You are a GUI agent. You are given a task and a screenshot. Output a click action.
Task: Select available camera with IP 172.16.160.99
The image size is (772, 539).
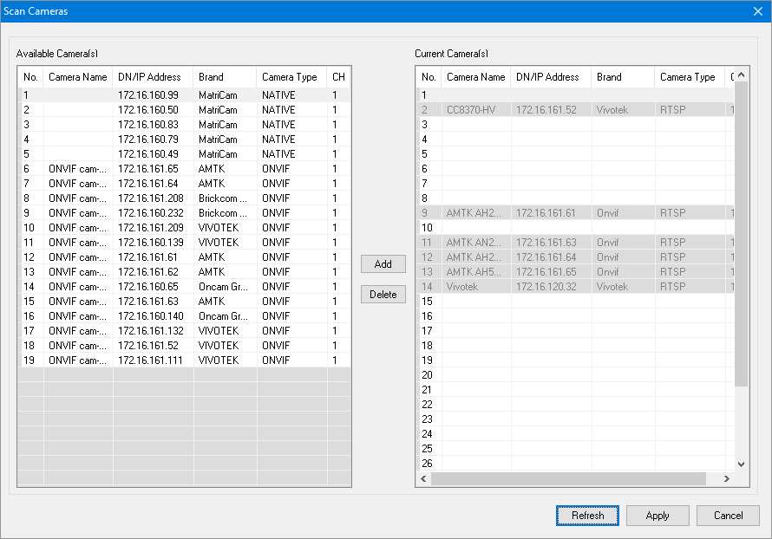147,95
